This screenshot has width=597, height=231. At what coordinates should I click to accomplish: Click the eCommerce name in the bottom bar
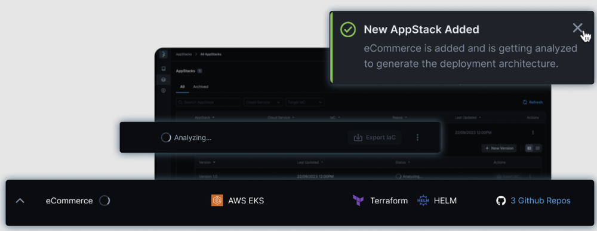click(69, 201)
